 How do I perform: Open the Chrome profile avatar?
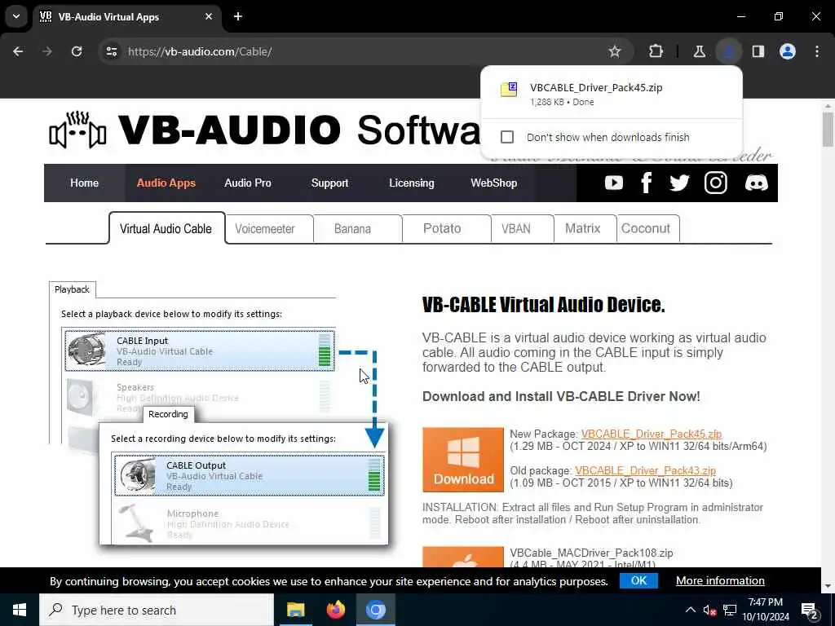pos(787,51)
